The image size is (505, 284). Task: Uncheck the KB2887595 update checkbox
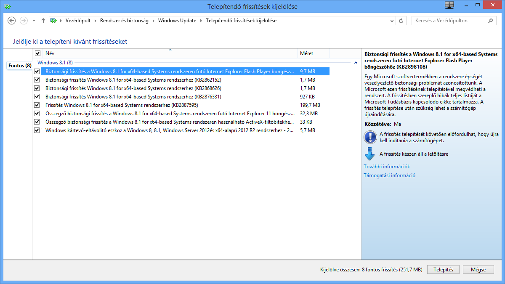coord(37,105)
